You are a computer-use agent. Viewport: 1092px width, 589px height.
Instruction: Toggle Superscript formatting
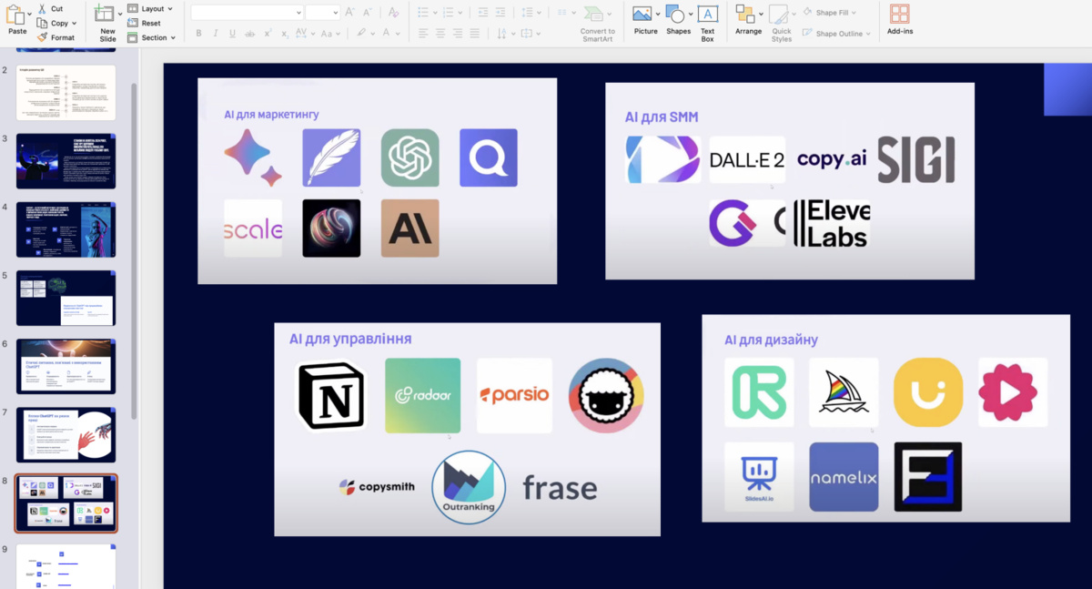click(x=268, y=34)
